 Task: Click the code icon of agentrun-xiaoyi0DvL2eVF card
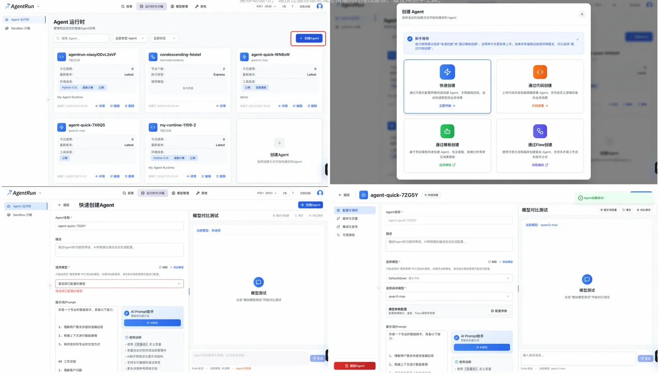tap(62, 56)
